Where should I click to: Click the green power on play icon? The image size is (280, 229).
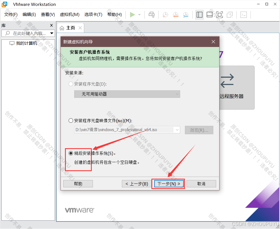132,15
